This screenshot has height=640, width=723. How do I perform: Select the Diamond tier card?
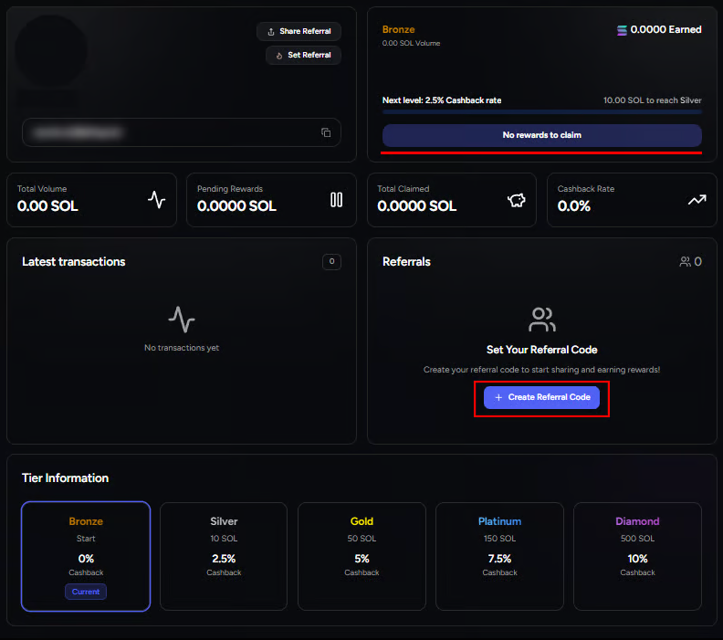click(x=637, y=556)
